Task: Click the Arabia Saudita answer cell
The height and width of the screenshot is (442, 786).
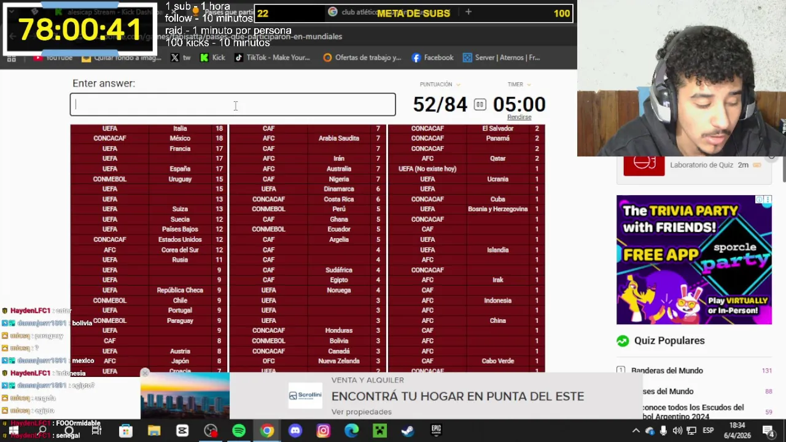Action: pyautogui.click(x=339, y=139)
